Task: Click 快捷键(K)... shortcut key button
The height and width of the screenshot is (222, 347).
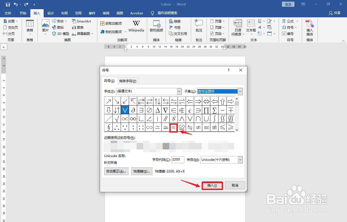Action: point(142,171)
